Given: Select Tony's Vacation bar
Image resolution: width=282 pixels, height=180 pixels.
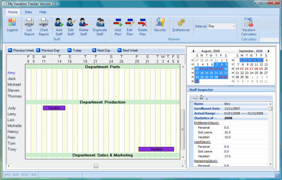Looking at the screenshot, I should (x=156, y=149).
